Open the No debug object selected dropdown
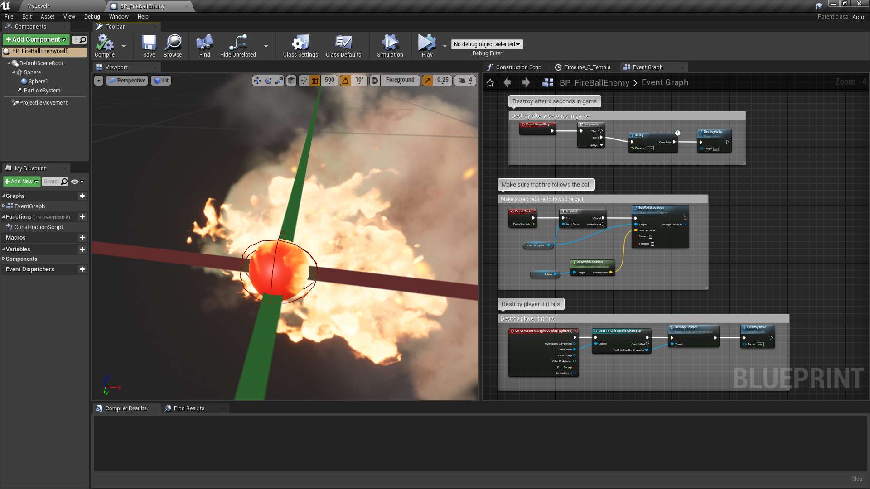This screenshot has height=489, width=870. (x=487, y=44)
